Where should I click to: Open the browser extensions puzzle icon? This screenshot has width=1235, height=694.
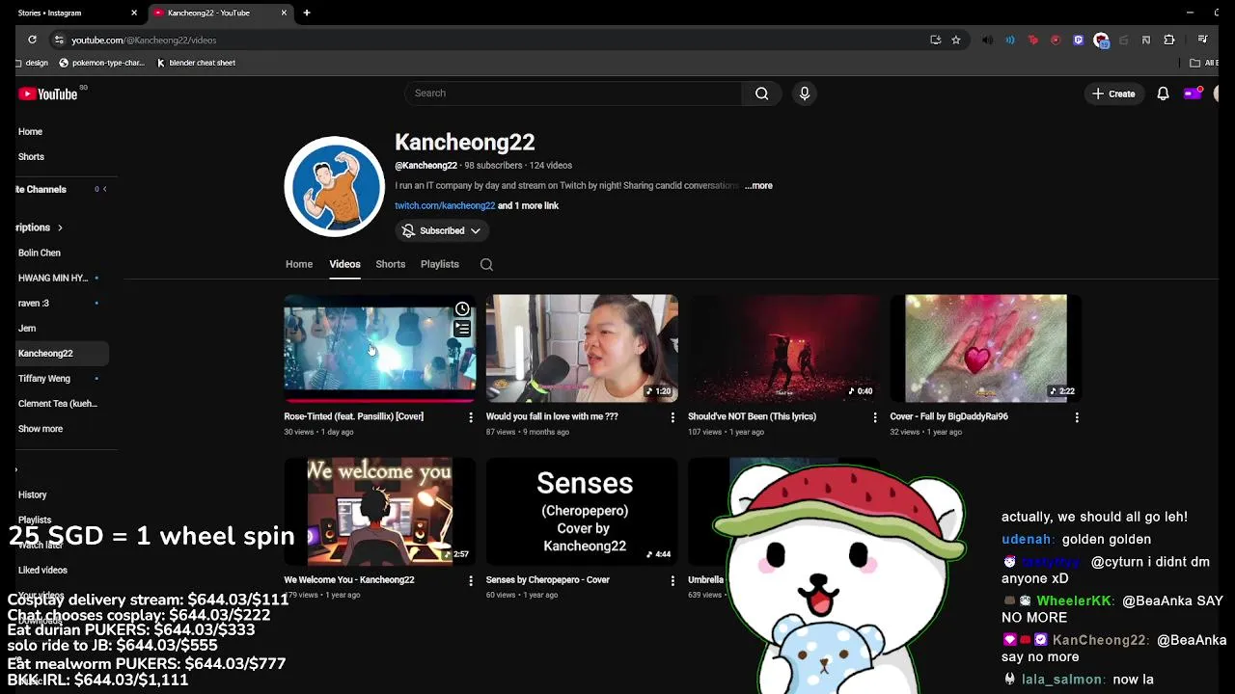click(x=1169, y=40)
